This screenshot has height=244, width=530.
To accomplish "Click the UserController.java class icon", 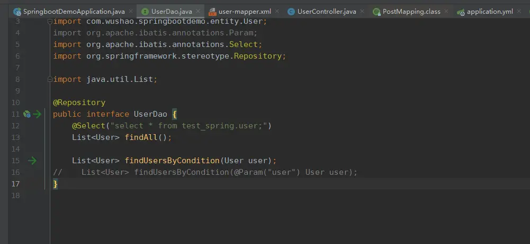I will coord(291,12).
